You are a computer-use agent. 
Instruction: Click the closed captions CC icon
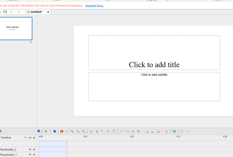(174, 131)
